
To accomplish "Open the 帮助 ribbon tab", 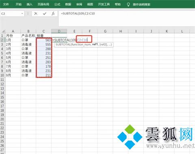I will (x=118, y=4).
